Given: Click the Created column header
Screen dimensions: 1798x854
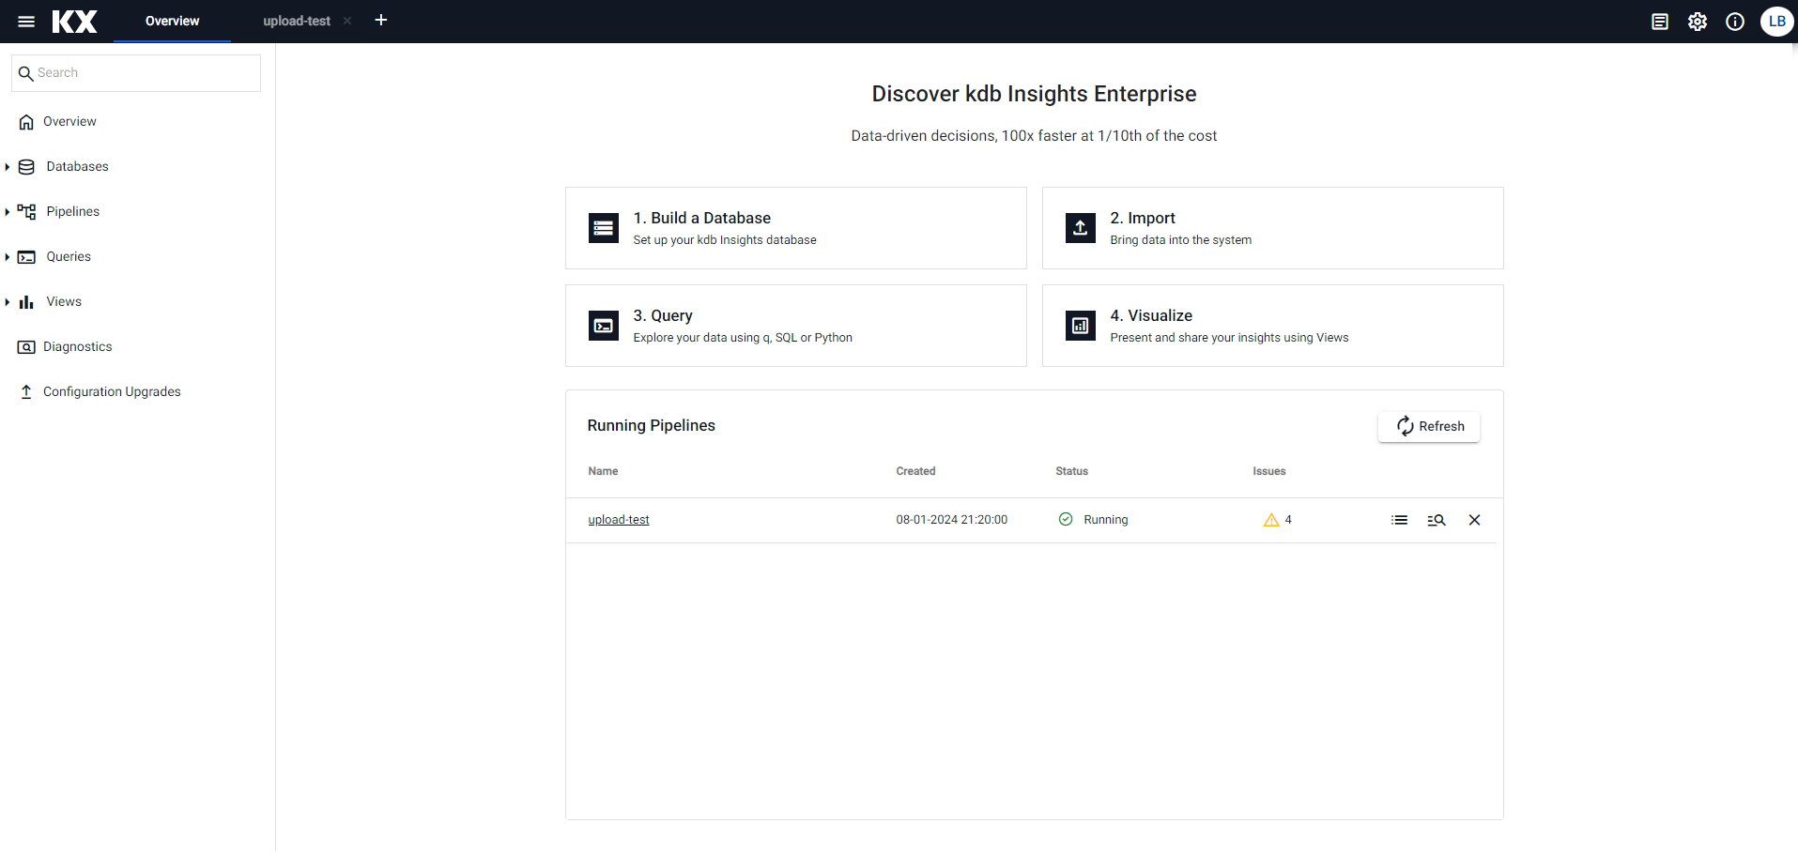Looking at the screenshot, I should pos(915,471).
